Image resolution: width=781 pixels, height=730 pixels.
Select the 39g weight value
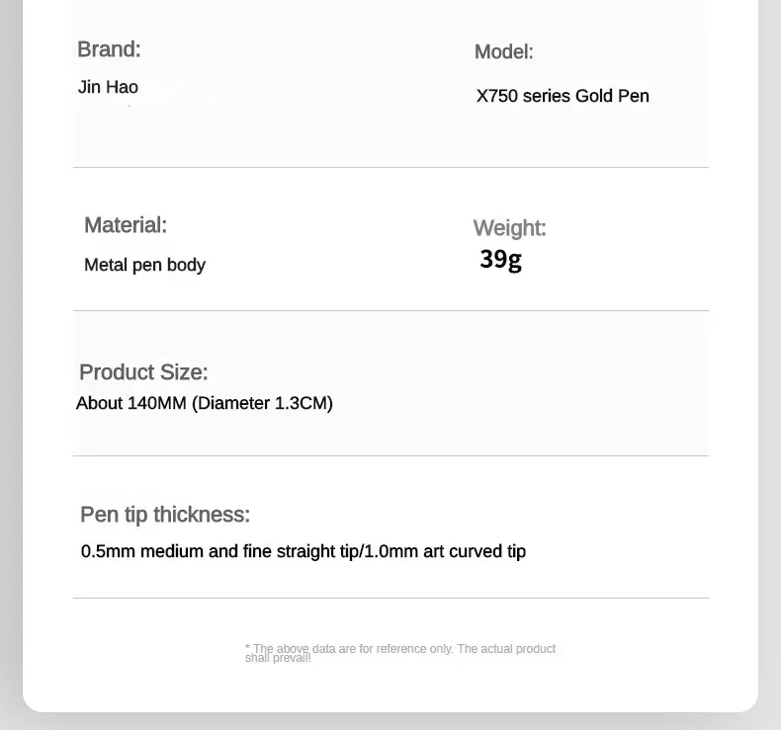(x=500, y=259)
